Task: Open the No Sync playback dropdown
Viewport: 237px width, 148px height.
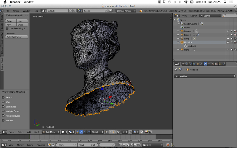Action: pos(153,145)
